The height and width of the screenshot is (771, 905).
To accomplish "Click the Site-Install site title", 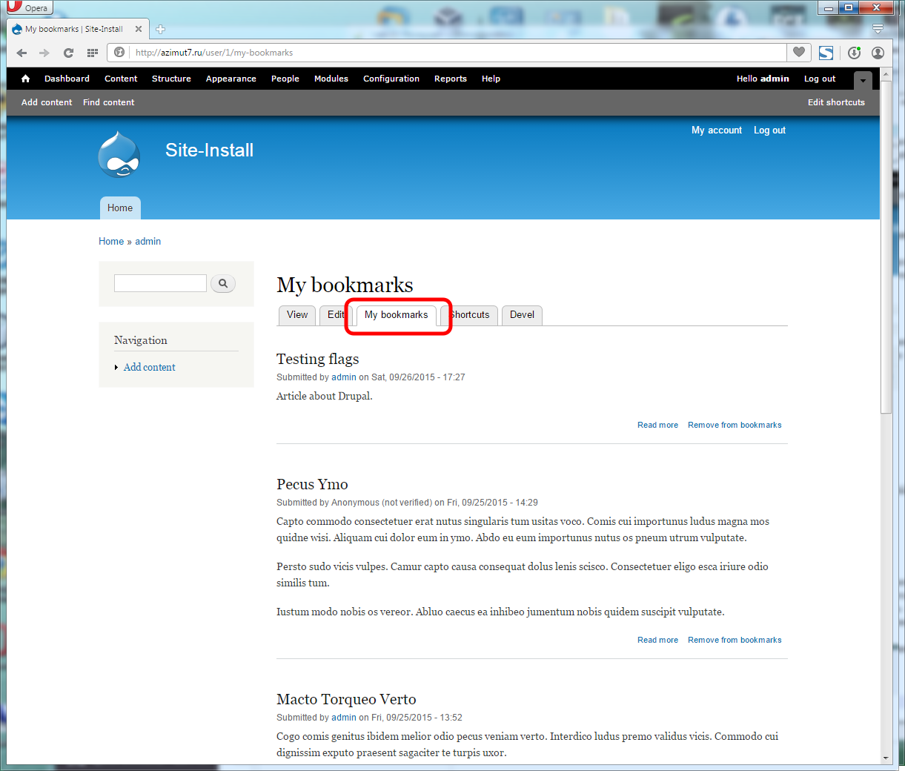I will point(210,150).
